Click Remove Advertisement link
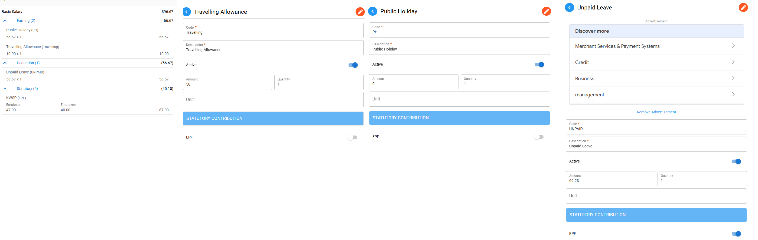 [656, 112]
